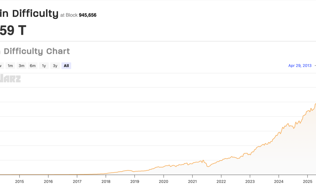Switch chart to 3m range
Viewport: 316px width, 190px height.
(x=21, y=66)
